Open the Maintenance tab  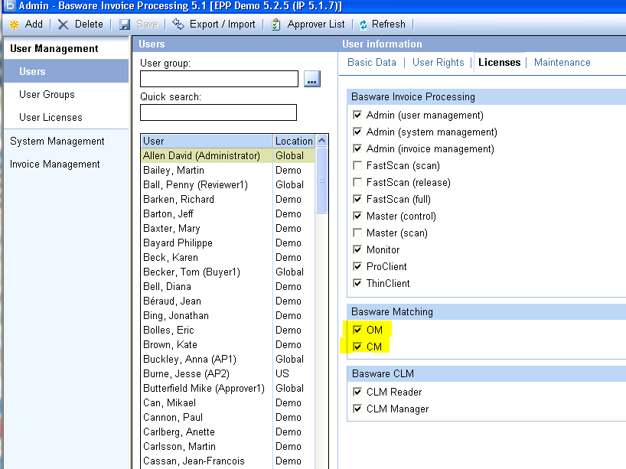point(562,62)
